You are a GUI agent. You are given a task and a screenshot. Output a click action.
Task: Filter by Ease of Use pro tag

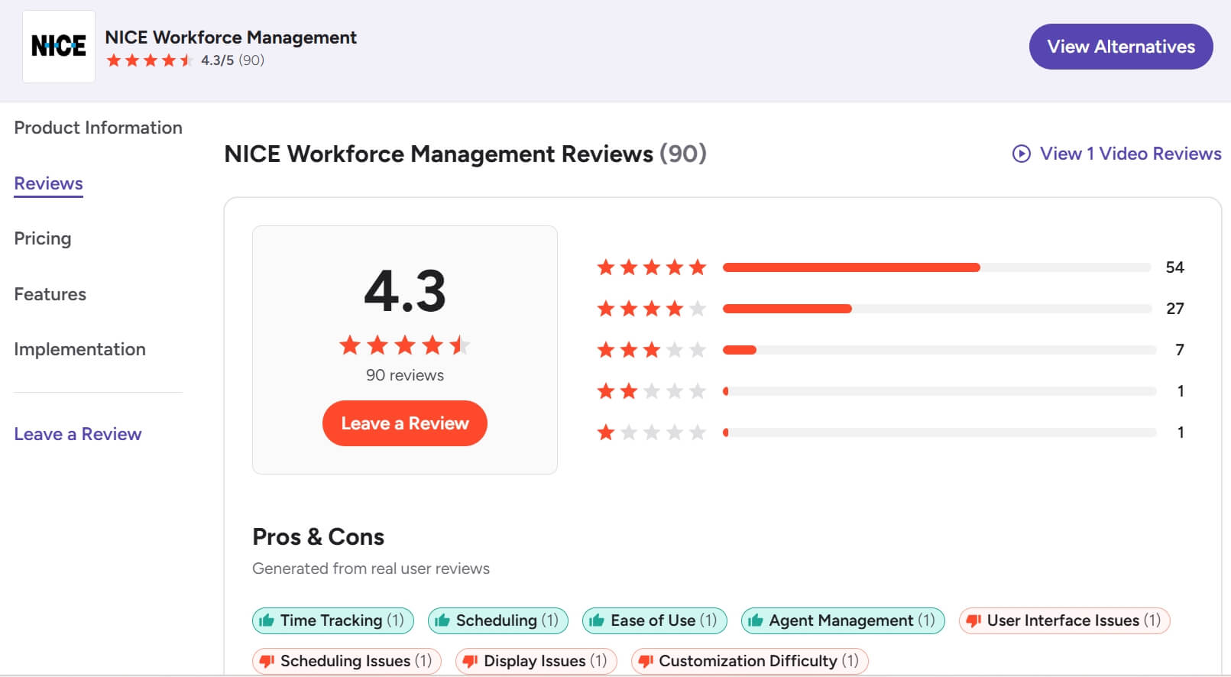(654, 620)
